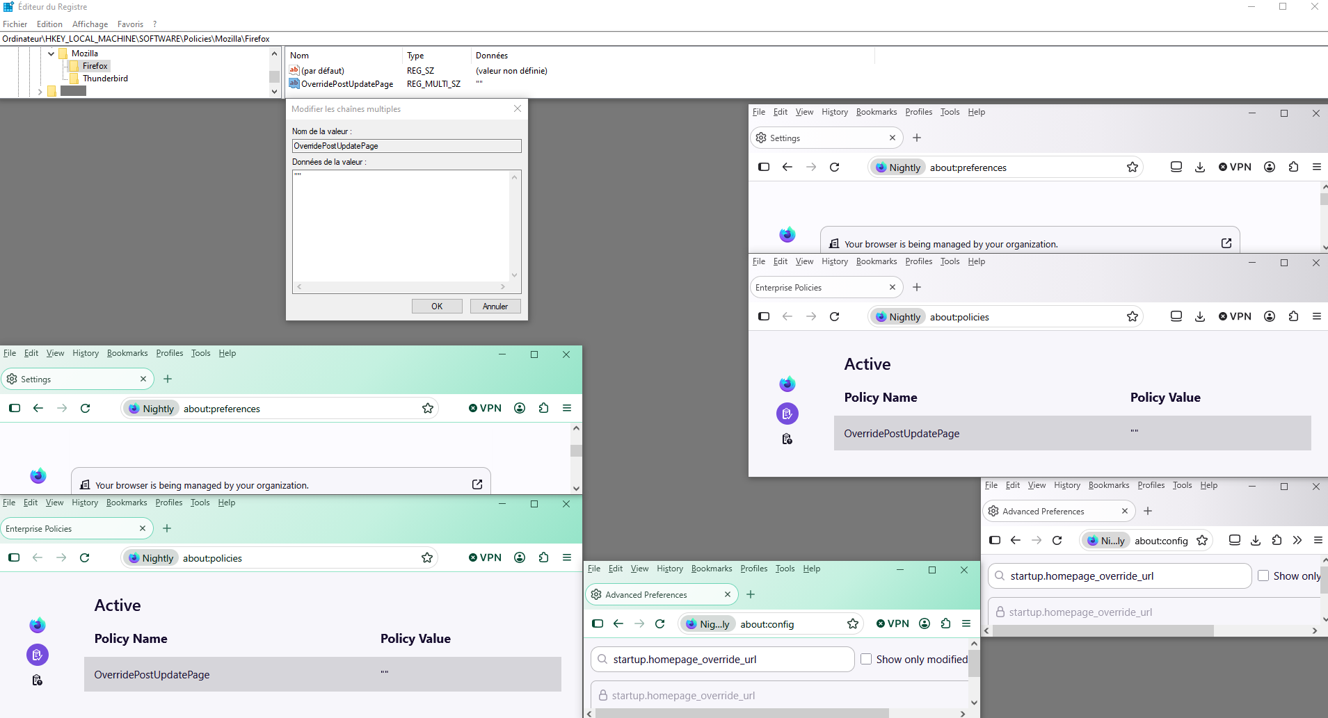Show more tools via the overflow chevron in the grey Advanced Preferences window

(1297, 540)
